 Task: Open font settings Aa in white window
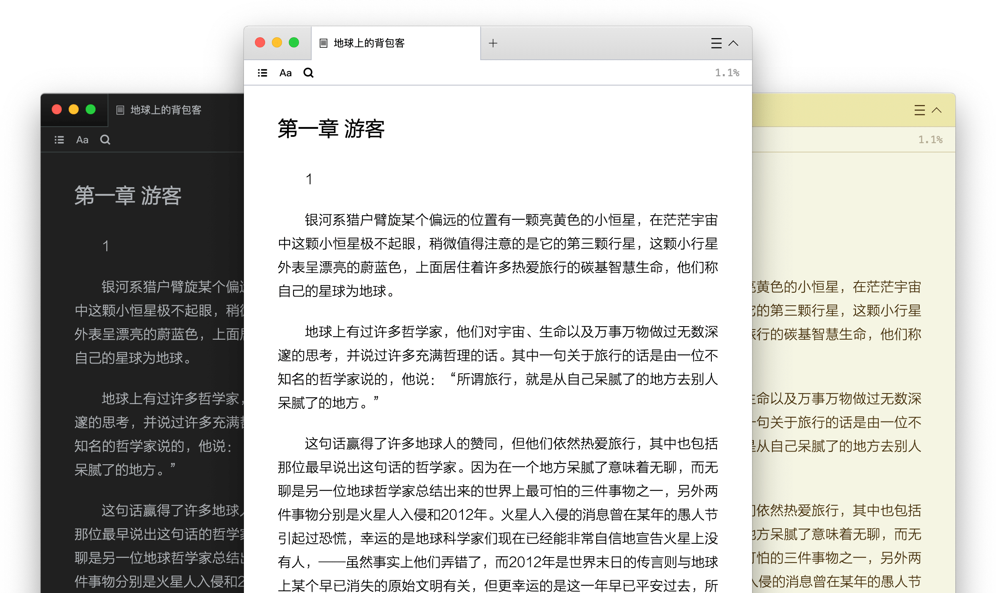(x=285, y=73)
